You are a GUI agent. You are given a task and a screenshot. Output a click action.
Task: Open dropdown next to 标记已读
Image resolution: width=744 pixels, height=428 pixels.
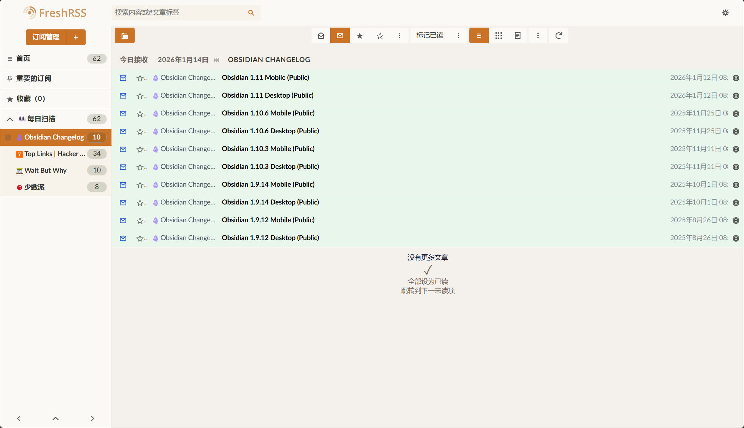point(458,36)
